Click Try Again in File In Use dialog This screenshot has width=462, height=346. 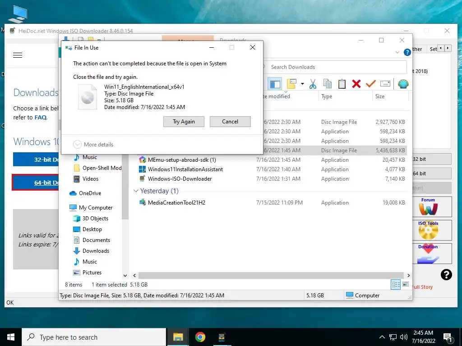coord(184,122)
